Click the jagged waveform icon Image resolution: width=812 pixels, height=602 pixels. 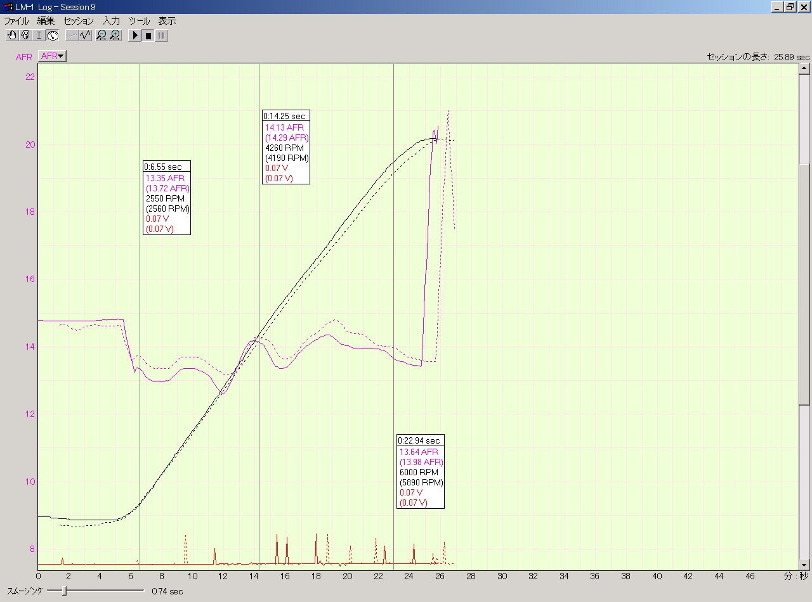tap(86, 35)
